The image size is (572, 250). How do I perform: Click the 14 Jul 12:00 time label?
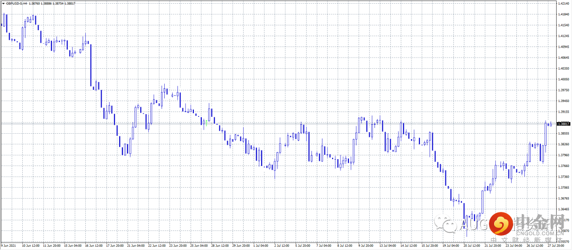(410, 246)
